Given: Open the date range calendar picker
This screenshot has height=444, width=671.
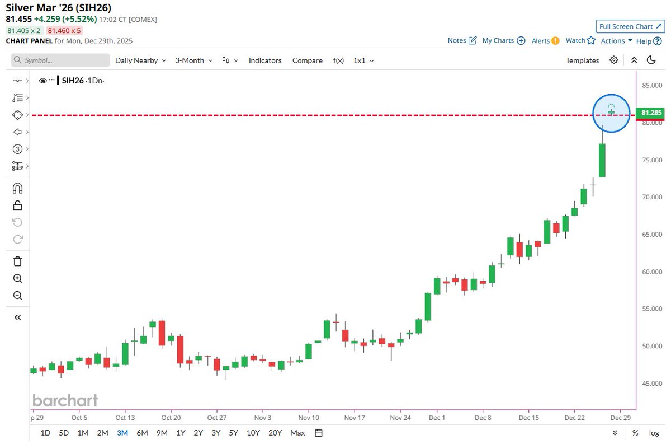Looking at the screenshot, I should coord(319,433).
